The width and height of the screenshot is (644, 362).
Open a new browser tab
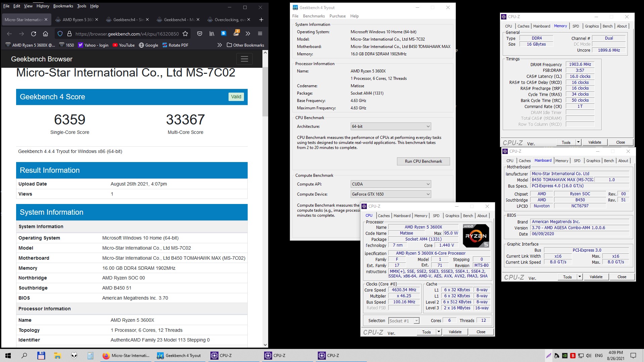click(261, 20)
